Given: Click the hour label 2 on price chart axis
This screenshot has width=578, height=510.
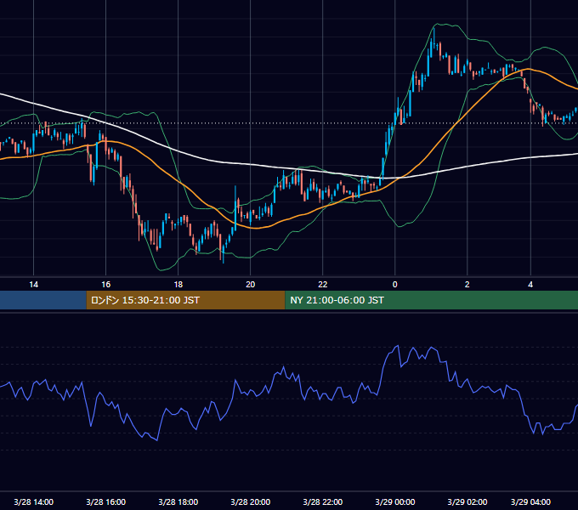Looking at the screenshot, I should point(467,285).
